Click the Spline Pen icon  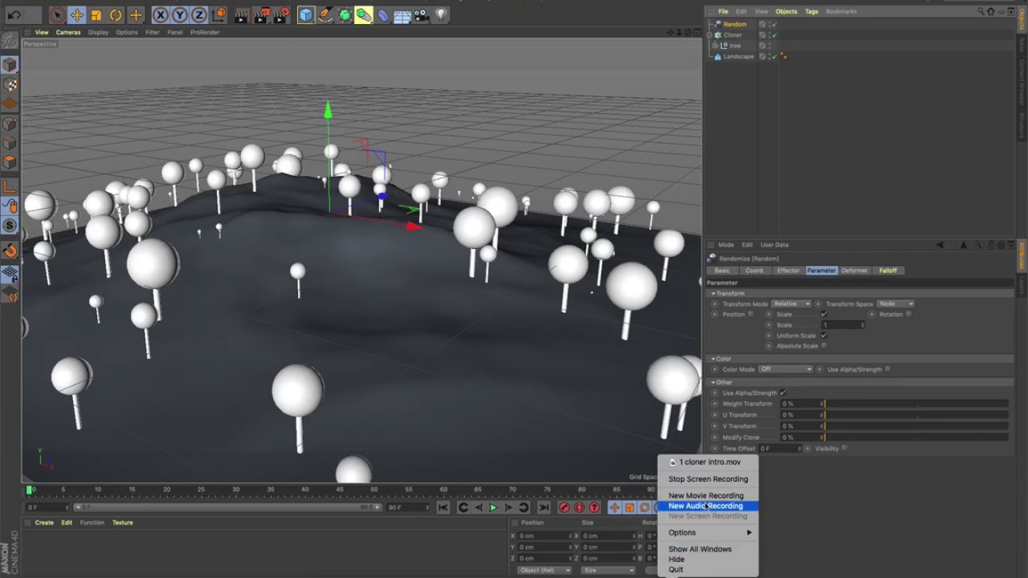pos(325,14)
